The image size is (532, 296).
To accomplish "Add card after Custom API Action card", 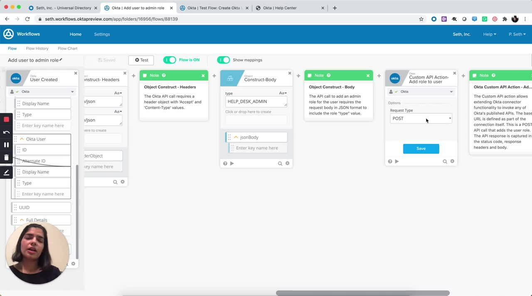I will click(x=463, y=75).
